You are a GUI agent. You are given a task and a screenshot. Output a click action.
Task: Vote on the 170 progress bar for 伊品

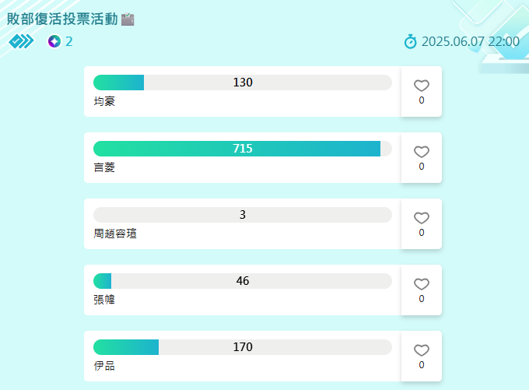pos(243,347)
